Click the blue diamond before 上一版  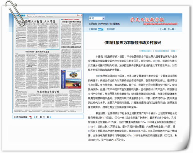pyautogui.click(x=35, y=117)
